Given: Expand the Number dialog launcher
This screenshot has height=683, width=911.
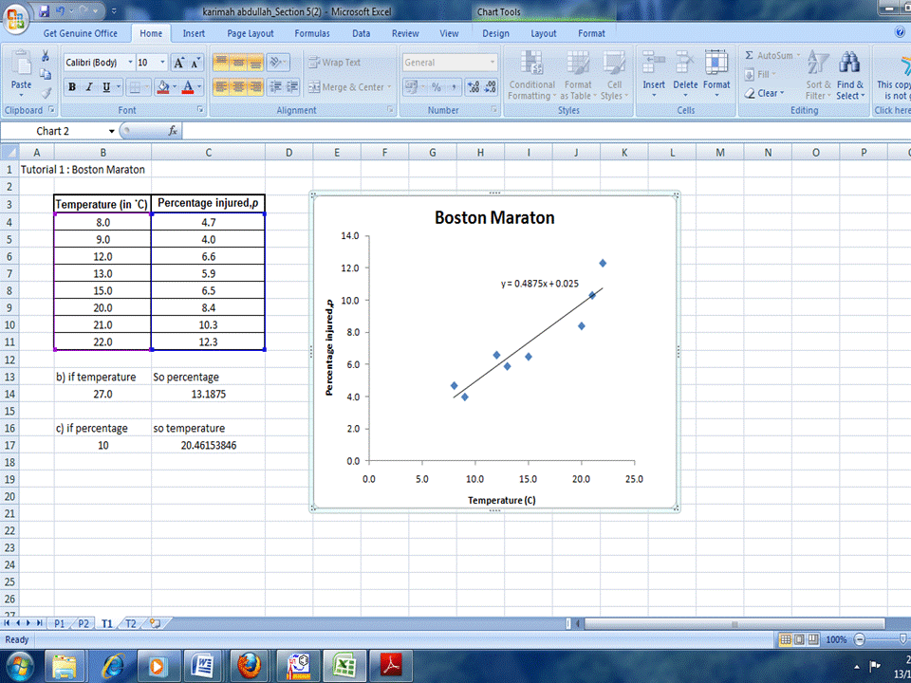Looking at the screenshot, I should (x=494, y=109).
